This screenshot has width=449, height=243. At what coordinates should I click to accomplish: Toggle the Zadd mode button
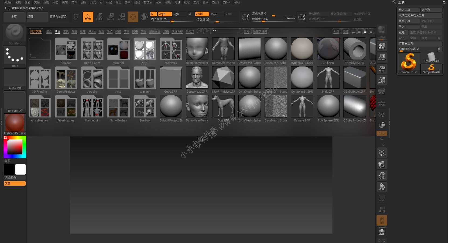click(202, 14)
